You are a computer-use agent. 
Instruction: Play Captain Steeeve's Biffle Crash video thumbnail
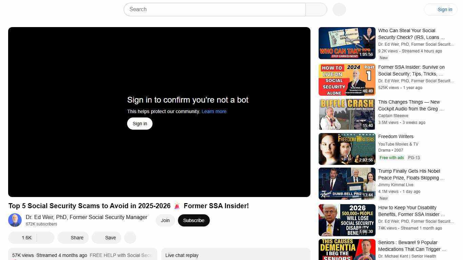(x=347, y=114)
